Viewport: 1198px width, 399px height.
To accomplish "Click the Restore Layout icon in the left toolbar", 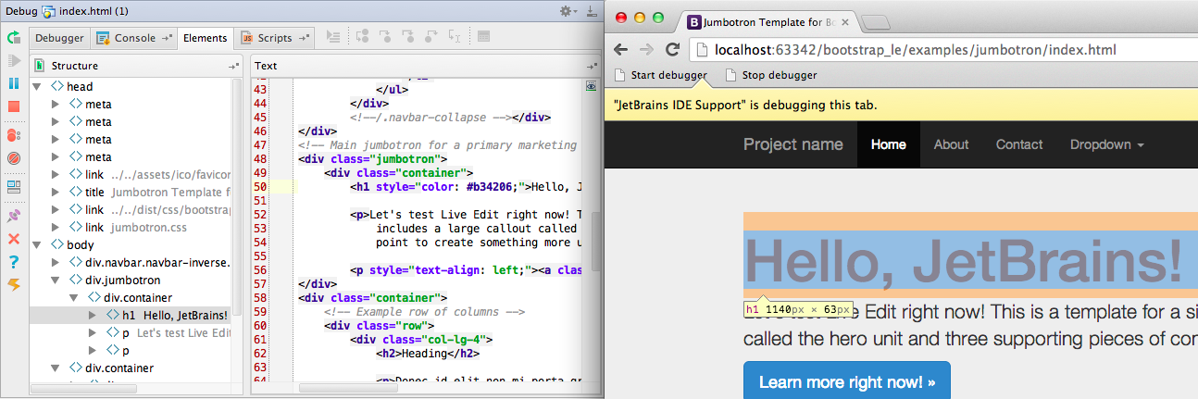I will click(14, 187).
